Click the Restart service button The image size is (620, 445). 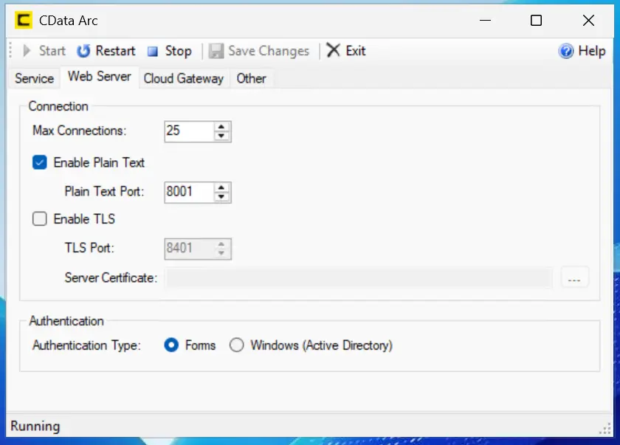click(x=106, y=51)
